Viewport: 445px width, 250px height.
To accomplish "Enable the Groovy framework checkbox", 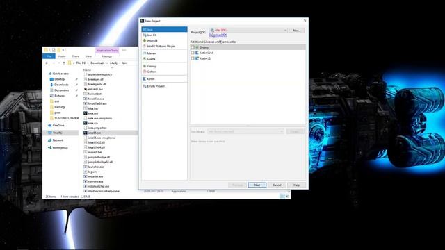I will (193, 47).
